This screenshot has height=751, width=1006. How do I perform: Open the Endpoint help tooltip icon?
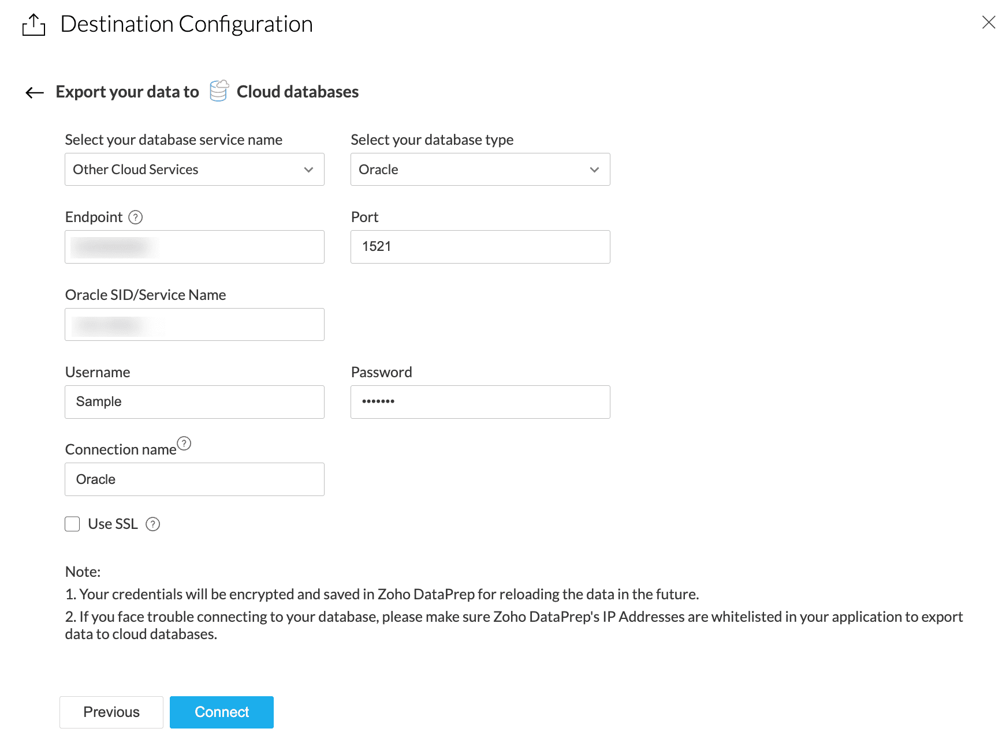click(135, 217)
